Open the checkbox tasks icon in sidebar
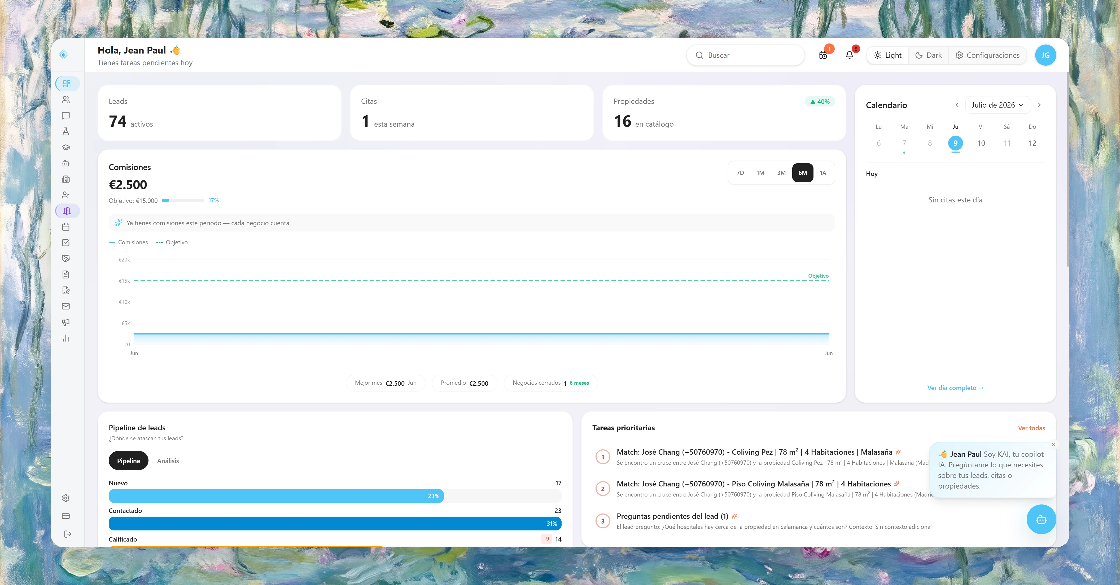The image size is (1120, 585). click(x=66, y=243)
